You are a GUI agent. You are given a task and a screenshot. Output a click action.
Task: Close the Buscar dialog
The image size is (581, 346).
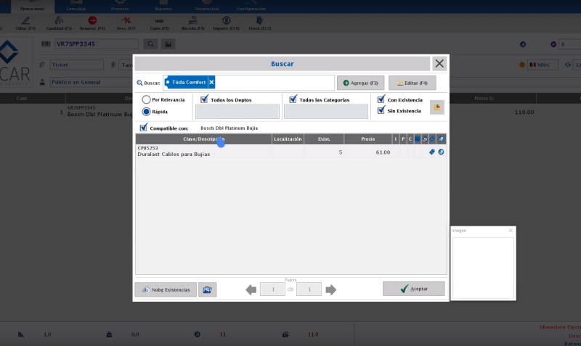[439, 64]
